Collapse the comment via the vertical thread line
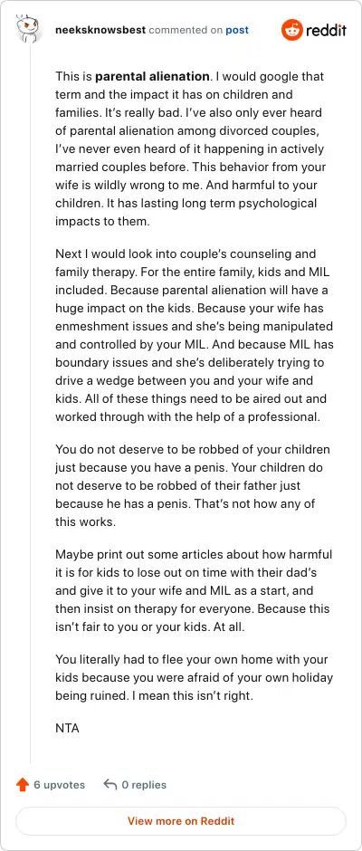Viewport: 362px width, 851px height. coord(30,407)
